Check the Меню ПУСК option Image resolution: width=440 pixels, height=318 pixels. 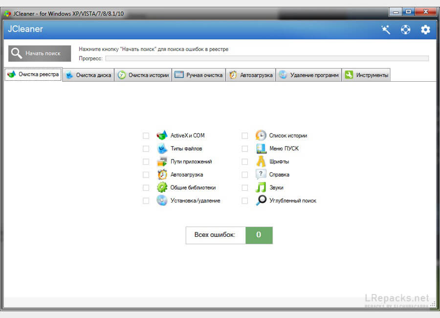[x=245, y=149]
